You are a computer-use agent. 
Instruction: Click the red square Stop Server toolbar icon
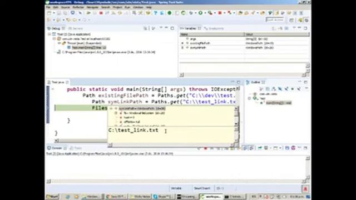click(220, 13)
